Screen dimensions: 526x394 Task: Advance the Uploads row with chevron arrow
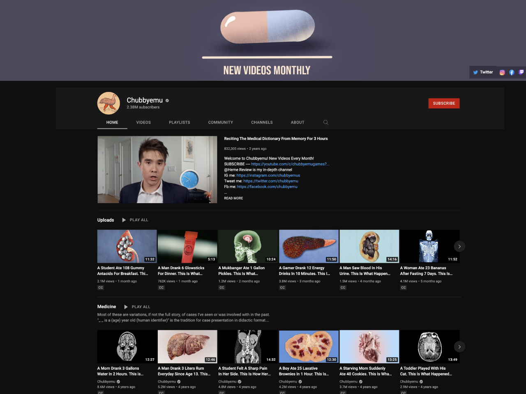459,246
